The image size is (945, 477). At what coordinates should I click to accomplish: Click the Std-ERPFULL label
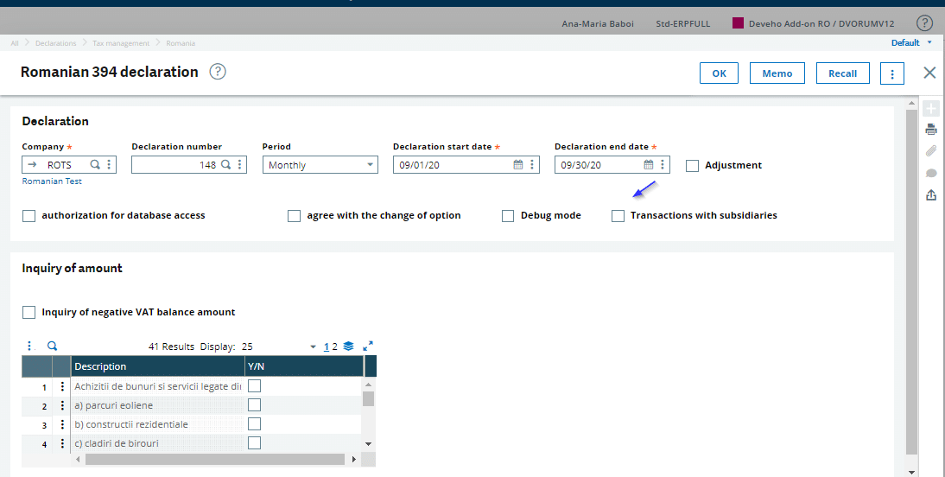coord(682,24)
